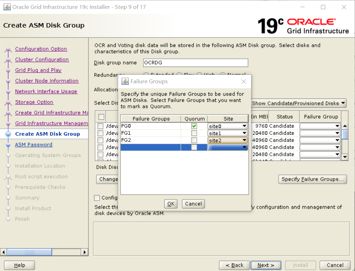Go to Network Interface Usage step
The height and width of the screenshot is (271, 355).
(x=46, y=91)
